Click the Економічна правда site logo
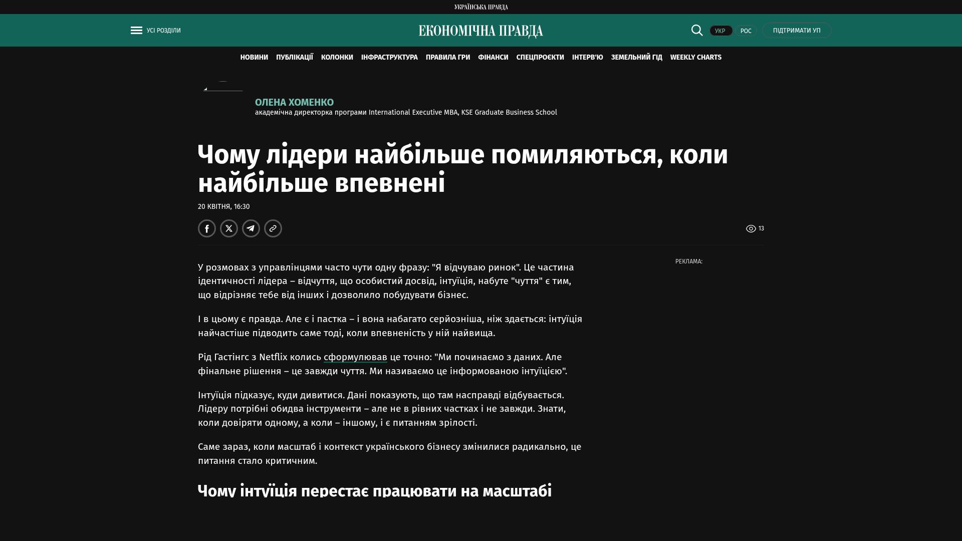 pos(481,31)
